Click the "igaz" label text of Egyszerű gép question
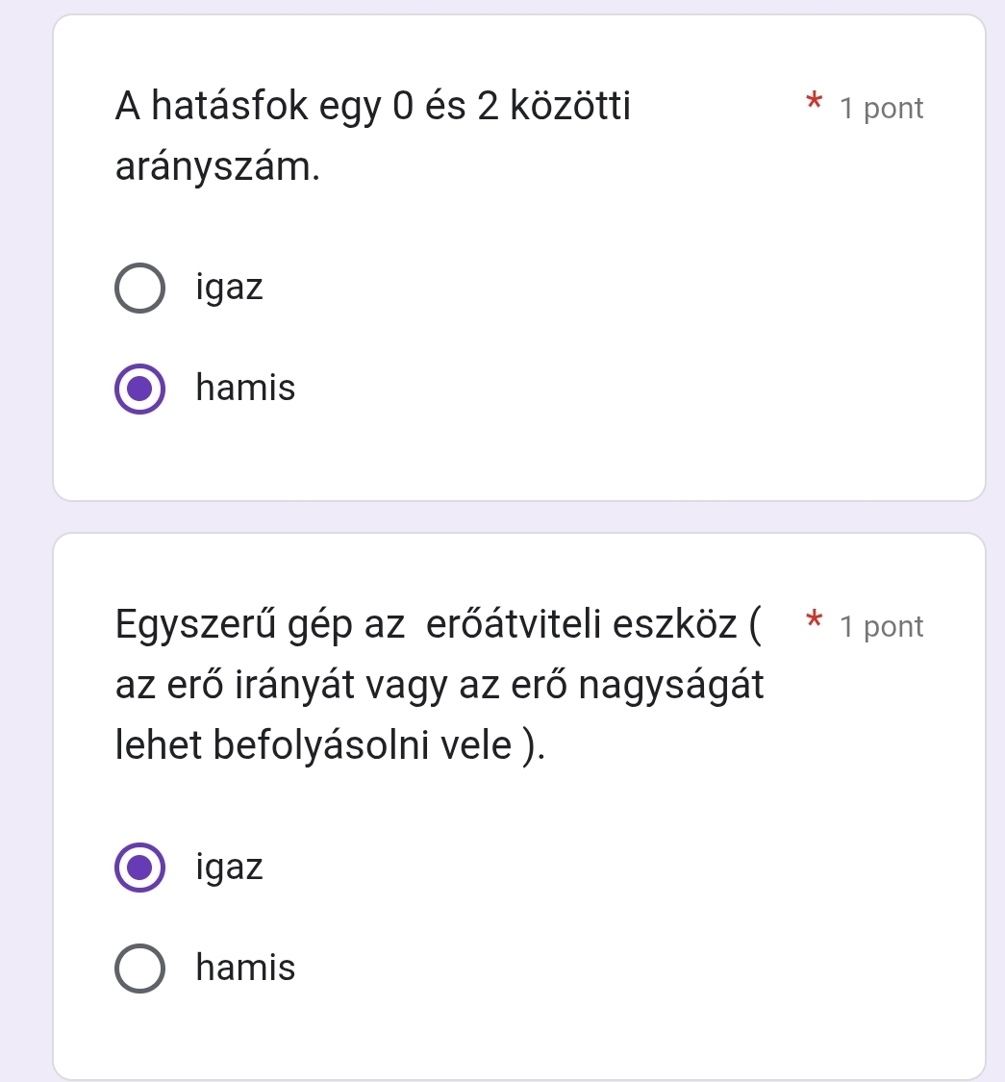This screenshot has width=1005, height=1082. (x=229, y=868)
